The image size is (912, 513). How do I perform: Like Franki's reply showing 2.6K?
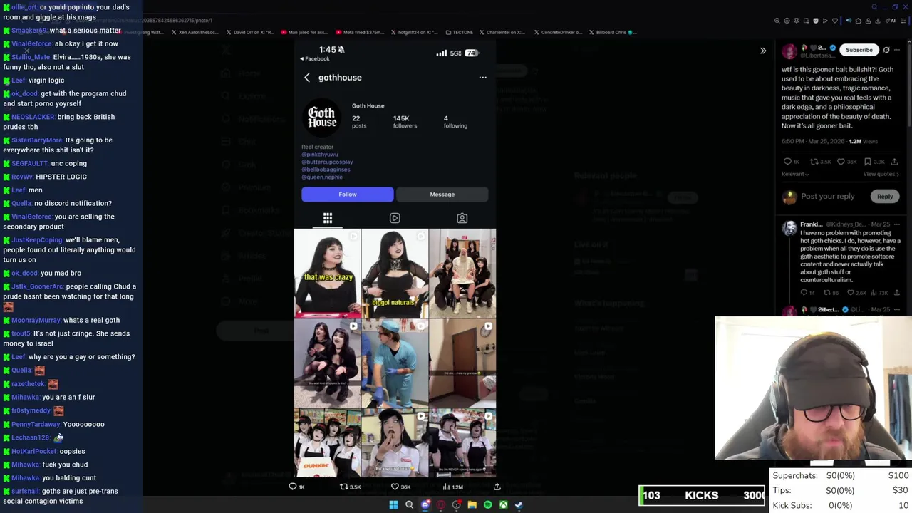tap(859, 293)
